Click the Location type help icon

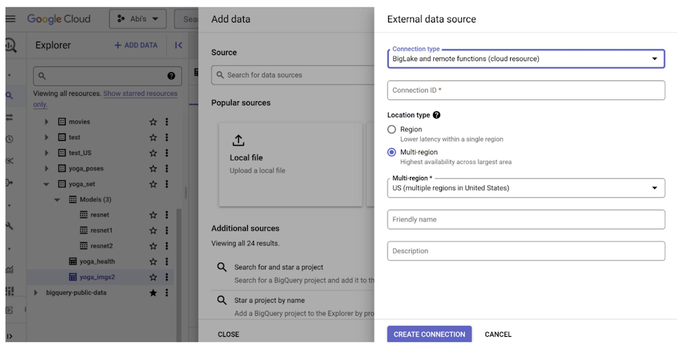coord(437,116)
